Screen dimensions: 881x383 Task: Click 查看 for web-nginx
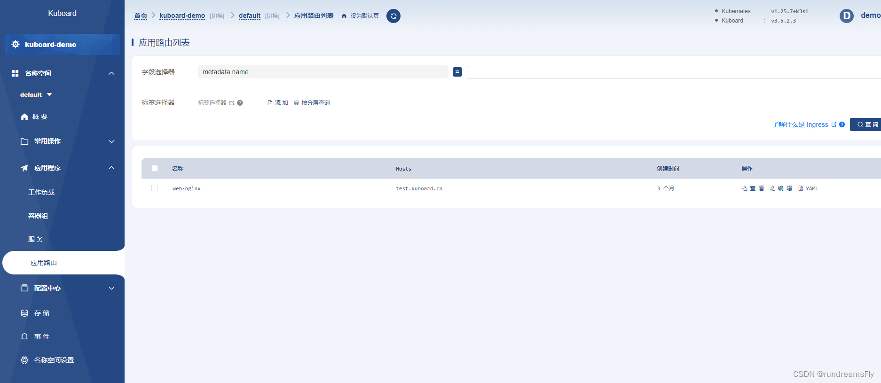tap(753, 188)
